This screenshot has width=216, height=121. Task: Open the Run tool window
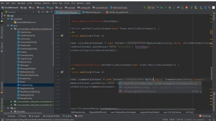pos(67,116)
